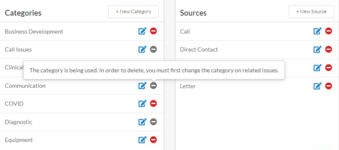Edit the Letter source
The height and width of the screenshot is (150, 339).
(318, 86)
